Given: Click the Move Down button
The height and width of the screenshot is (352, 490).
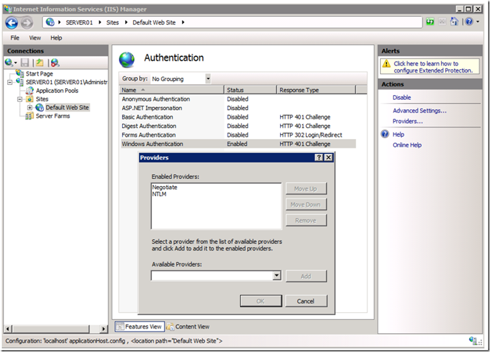Looking at the screenshot, I should tap(306, 204).
